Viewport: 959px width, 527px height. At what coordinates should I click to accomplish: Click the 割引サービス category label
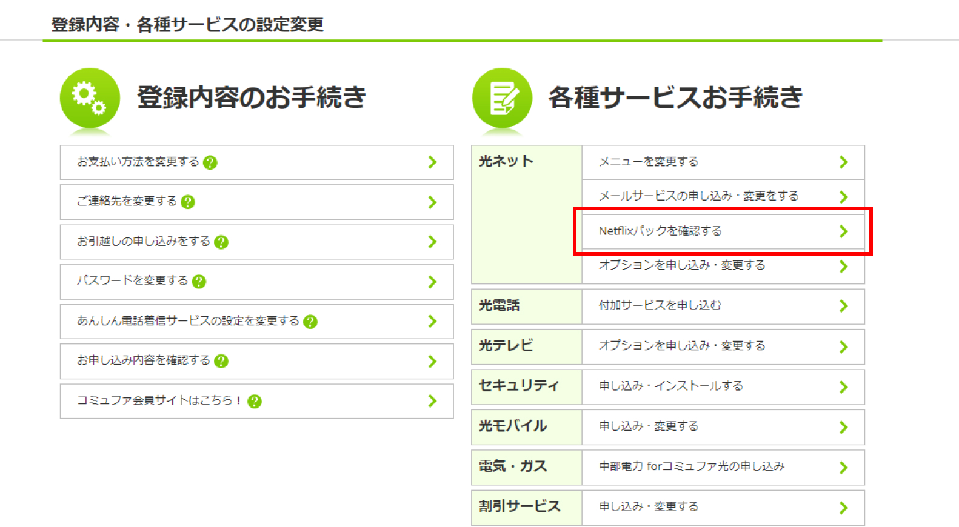[x=520, y=506]
